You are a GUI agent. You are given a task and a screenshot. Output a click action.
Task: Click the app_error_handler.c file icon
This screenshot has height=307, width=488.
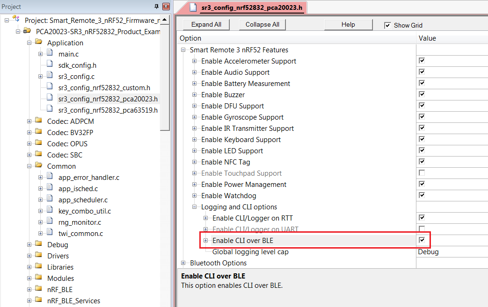tap(50, 177)
